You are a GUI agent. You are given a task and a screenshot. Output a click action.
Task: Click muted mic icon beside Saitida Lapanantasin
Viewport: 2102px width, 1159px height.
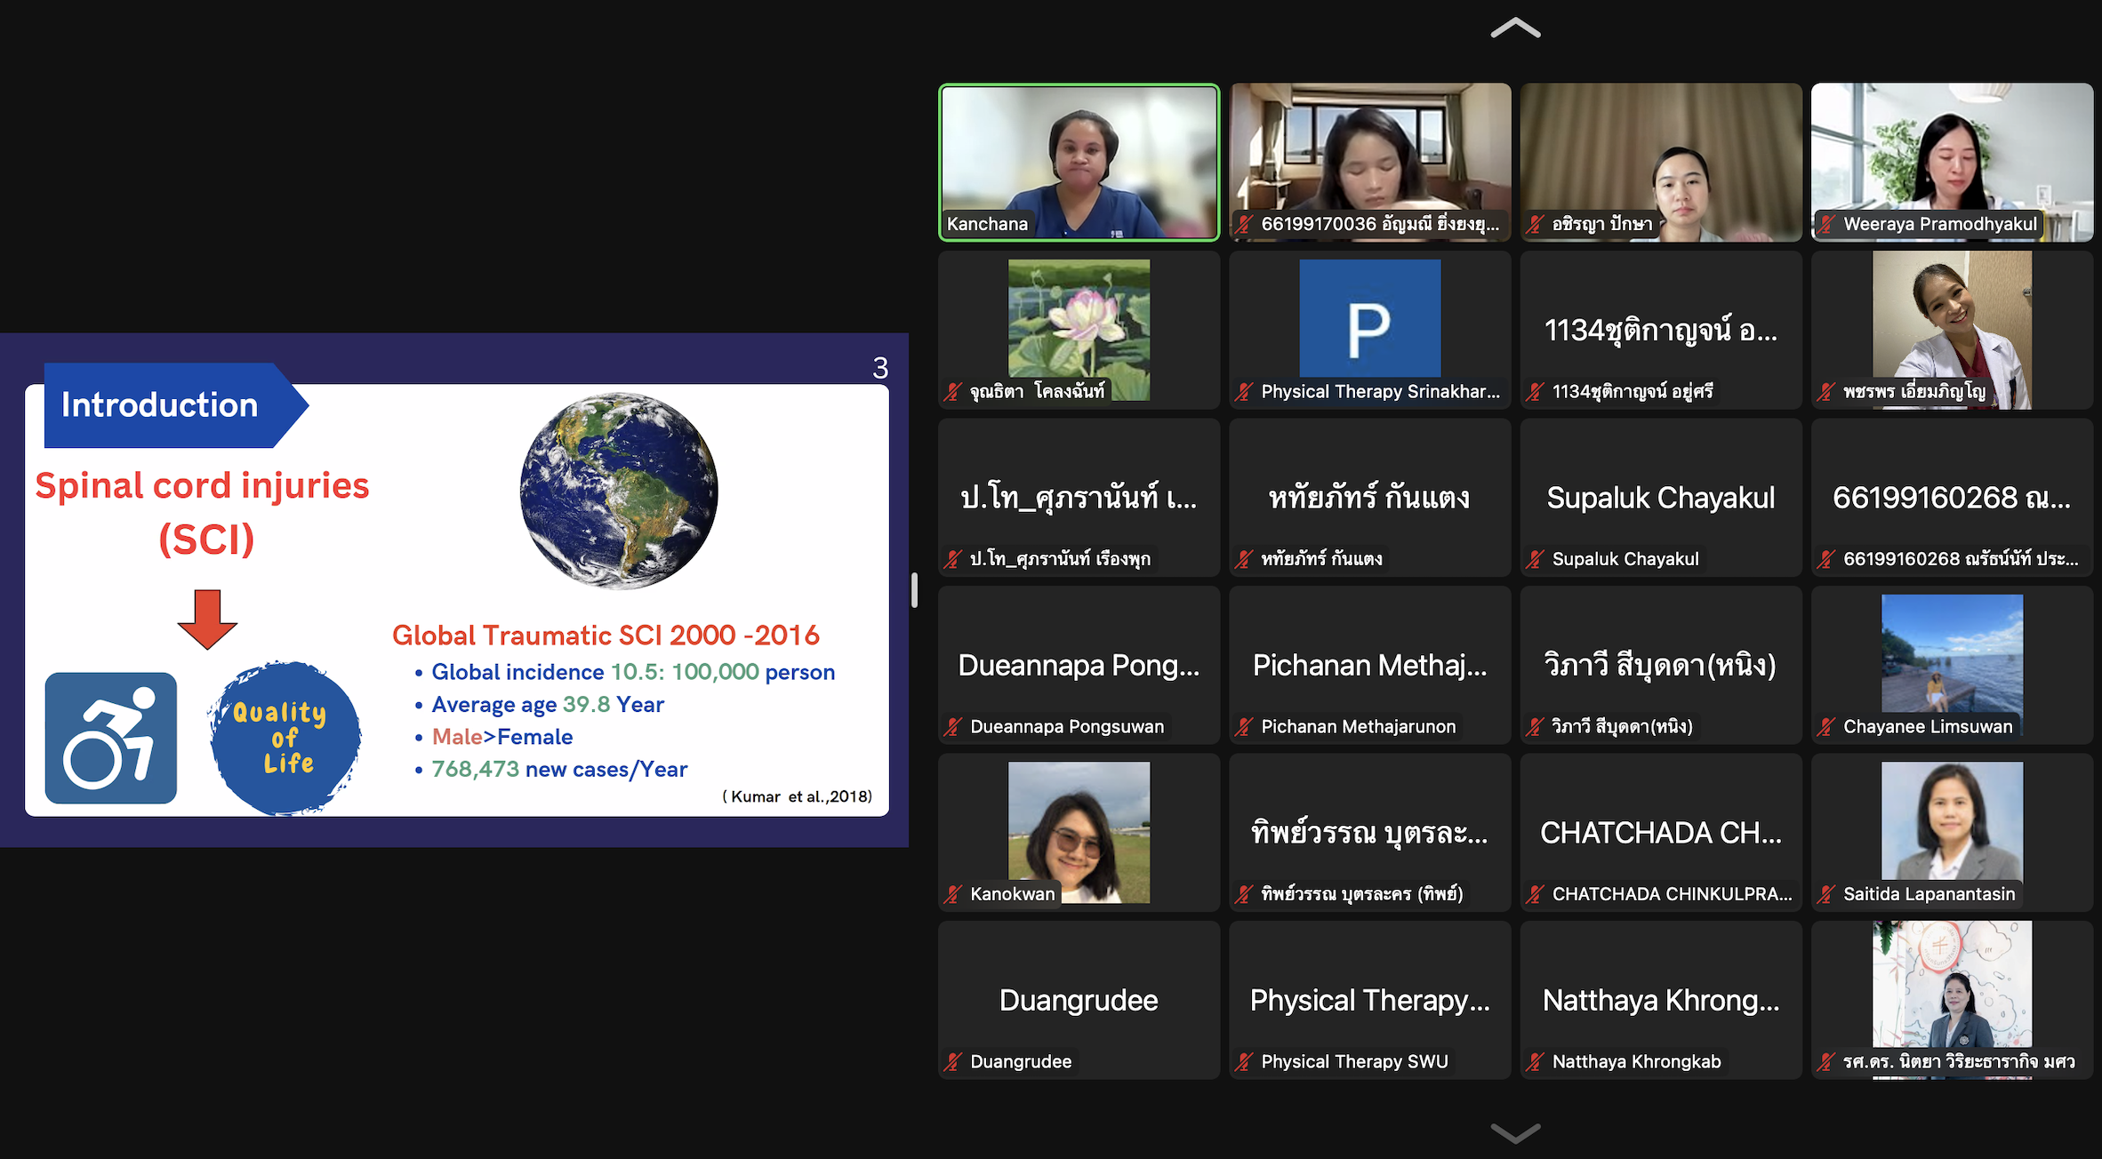point(1826,894)
